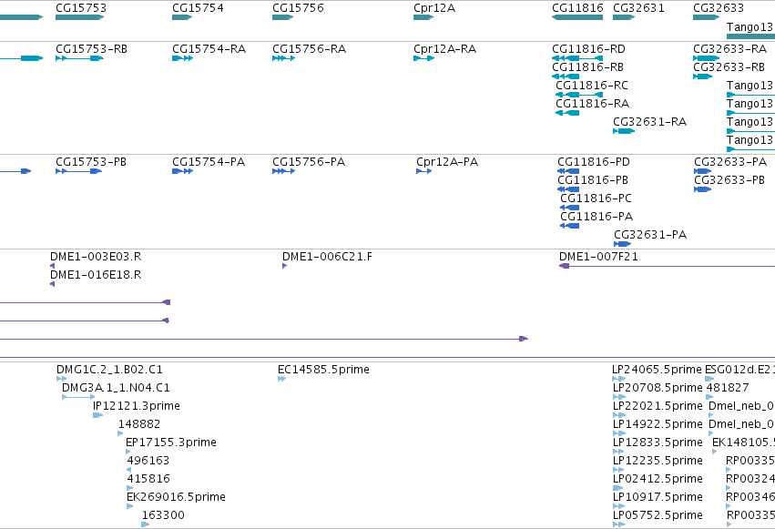Click the CG32633 gene arrow glyph

click(707, 17)
